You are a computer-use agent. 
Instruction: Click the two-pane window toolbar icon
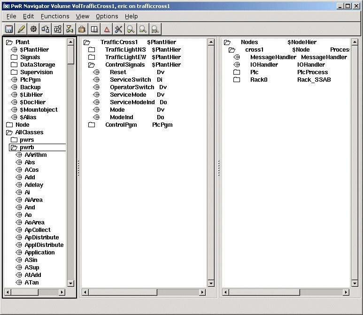click(x=94, y=29)
